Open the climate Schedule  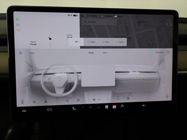click(160, 52)
